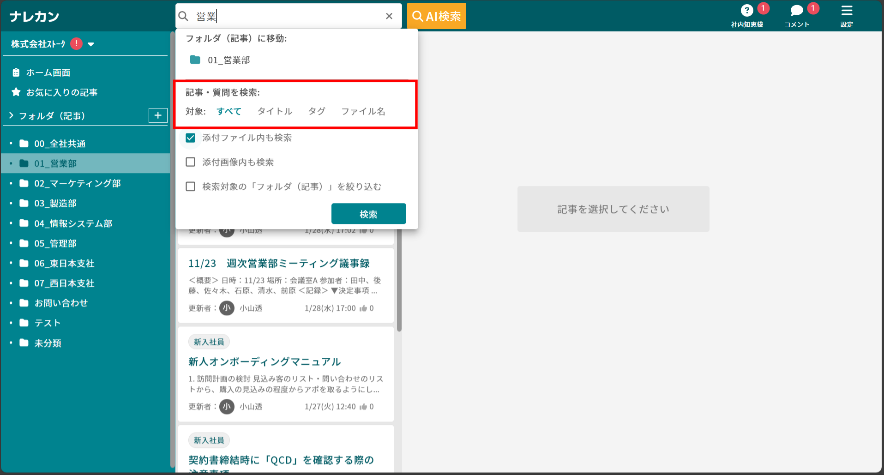
Task: Go to the ホーム画面 via its home icon
Action: (17, 72)
